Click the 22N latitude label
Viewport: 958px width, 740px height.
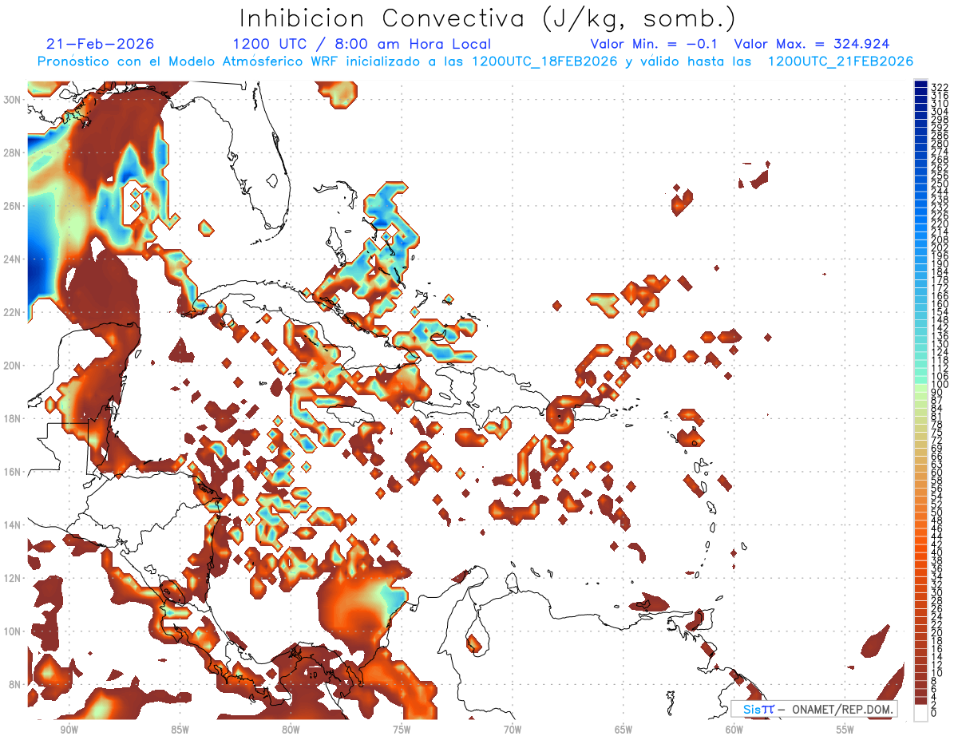pos(11,312)
